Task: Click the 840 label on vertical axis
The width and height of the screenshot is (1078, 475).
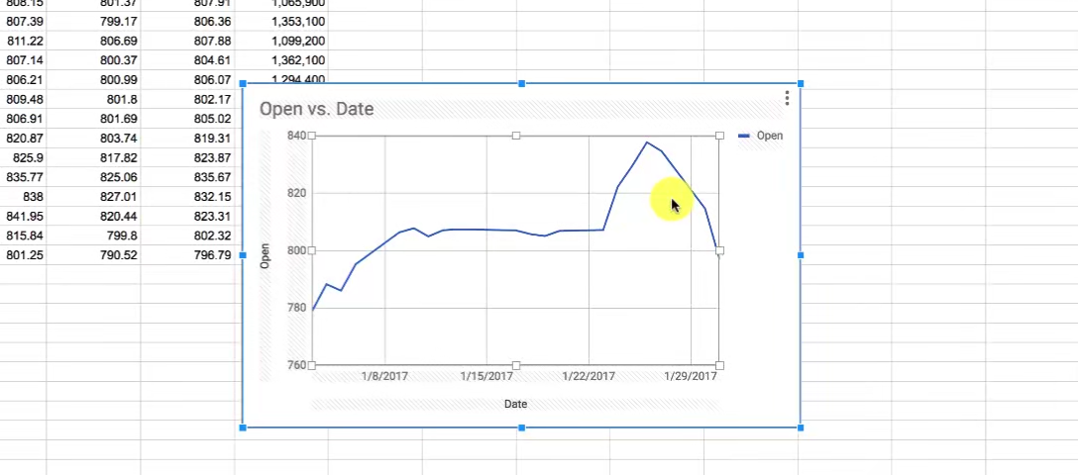Action: (x=296, y=135)
